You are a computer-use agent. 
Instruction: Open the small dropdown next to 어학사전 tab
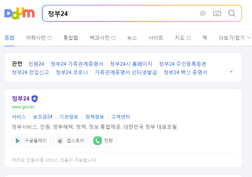(x=49, y=37)
